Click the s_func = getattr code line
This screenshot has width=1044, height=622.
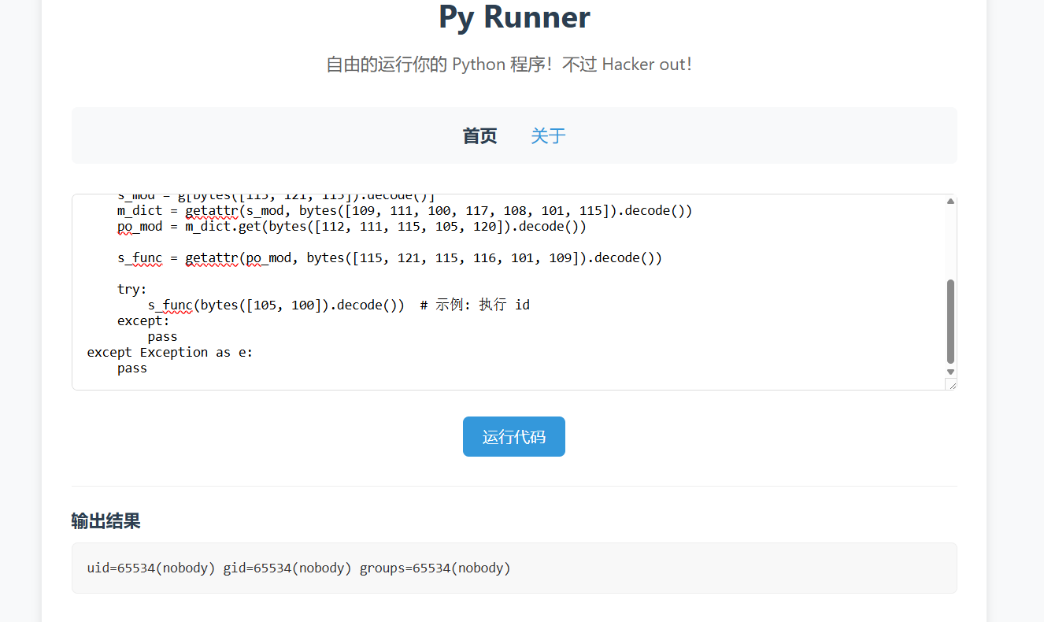[390, 258]
